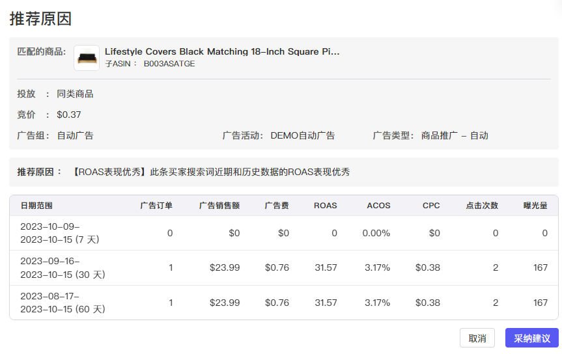Click ROAS 31.57 in the 60-day row
562x354 pixels.
(x=326, y=303)
